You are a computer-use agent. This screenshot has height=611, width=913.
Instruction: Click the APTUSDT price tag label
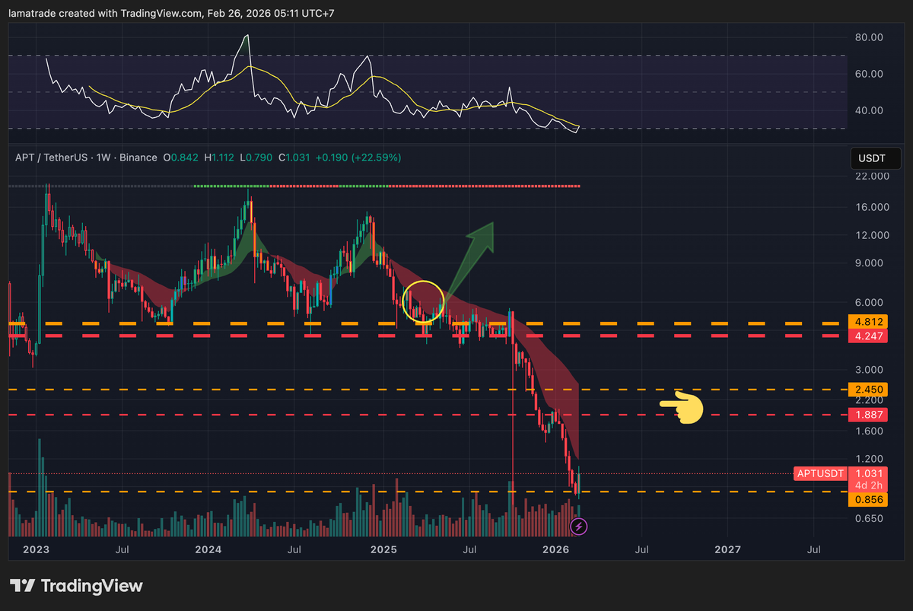tap(820, 473)
